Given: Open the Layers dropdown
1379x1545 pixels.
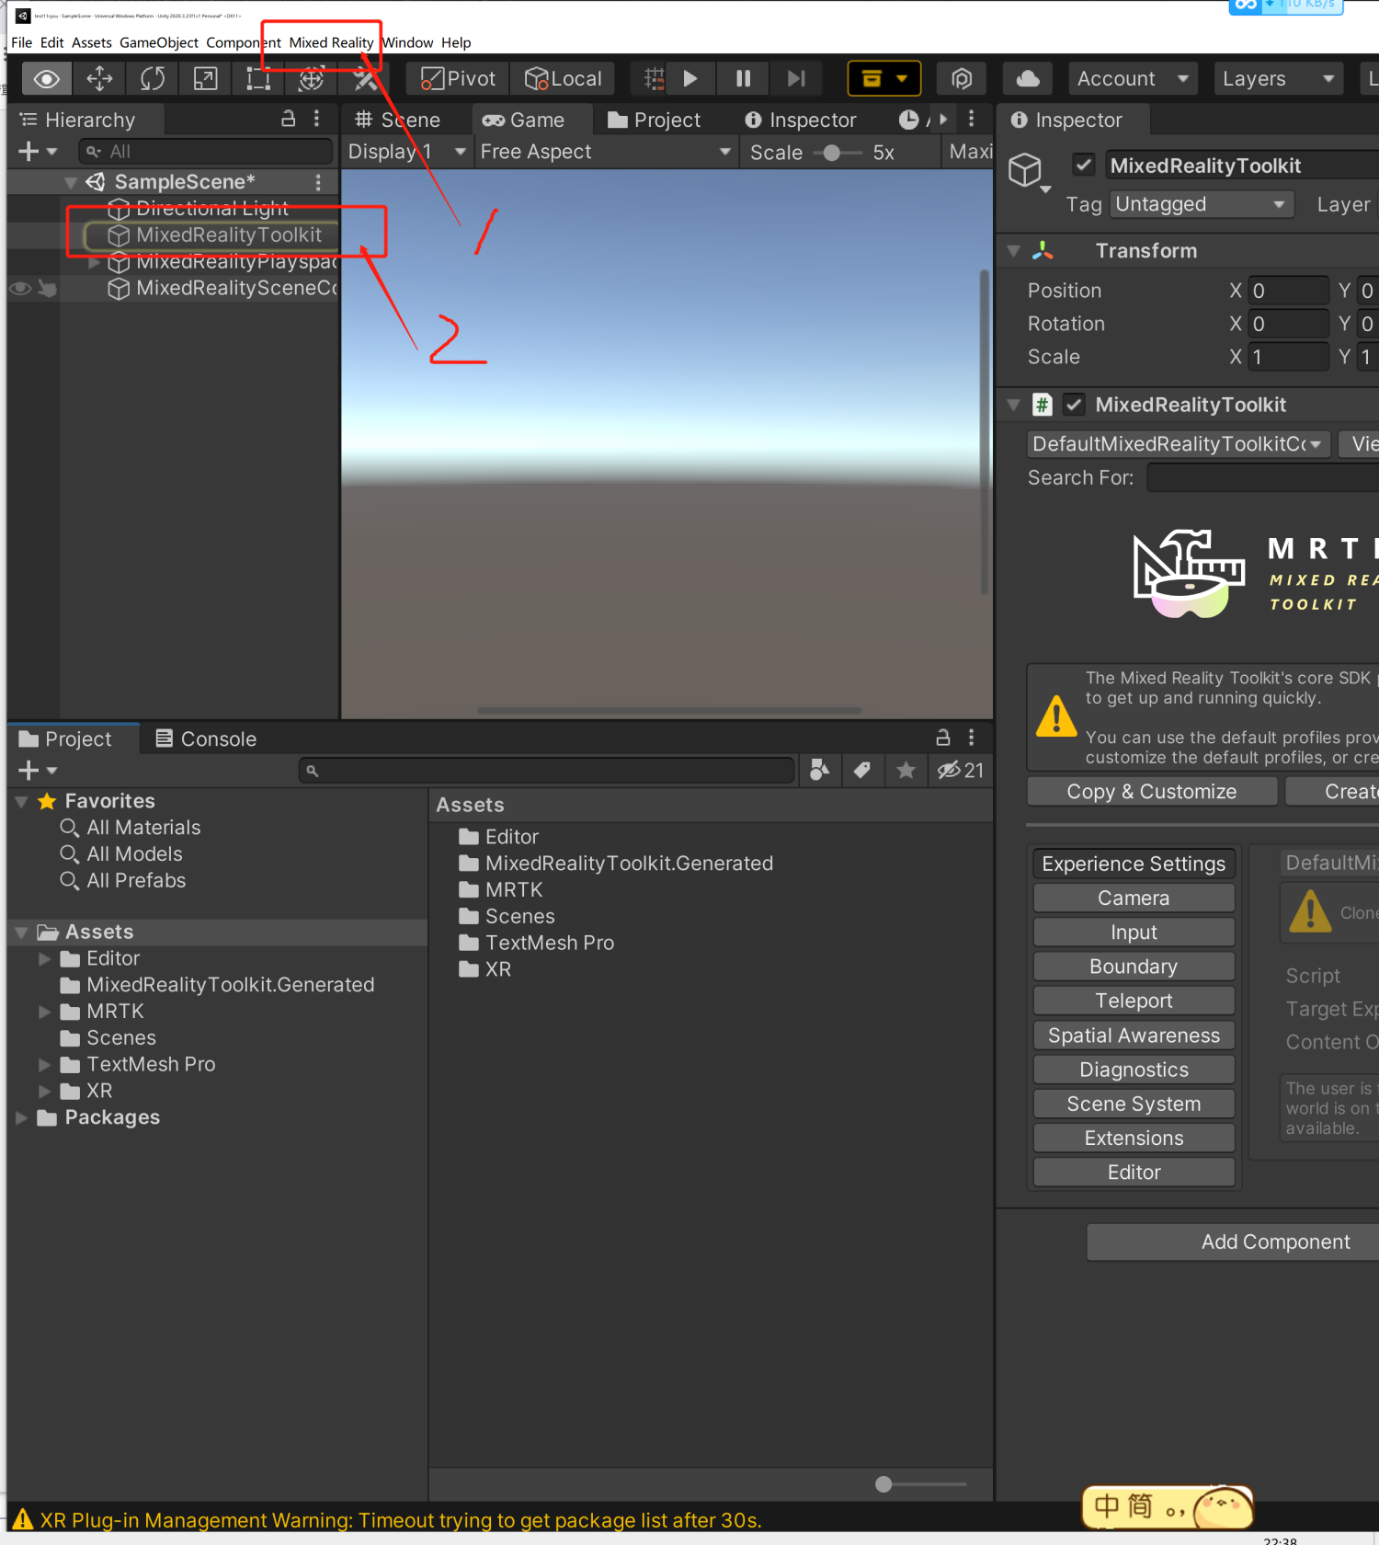Looking at the screenshot, I should click(x=1278, y=79).
